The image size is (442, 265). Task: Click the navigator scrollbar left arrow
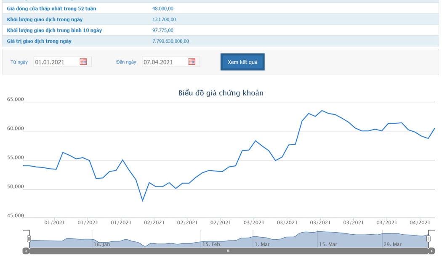point(26,251)
